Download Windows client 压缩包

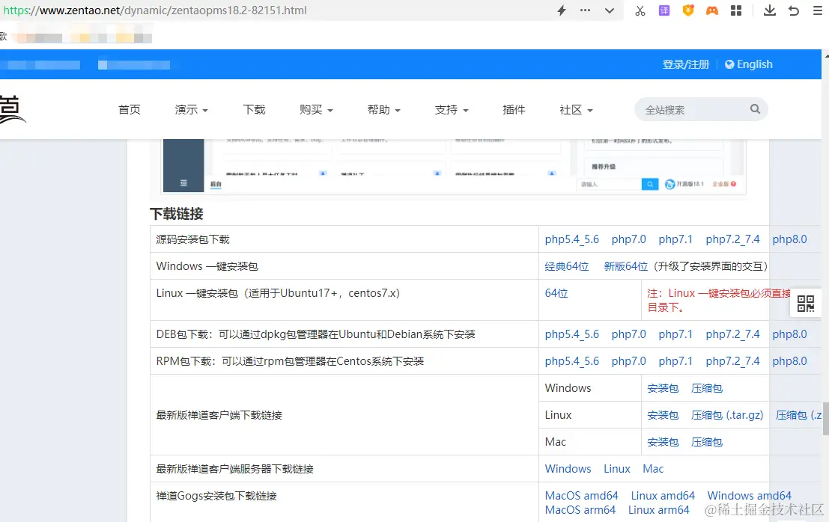click(707, 388)
